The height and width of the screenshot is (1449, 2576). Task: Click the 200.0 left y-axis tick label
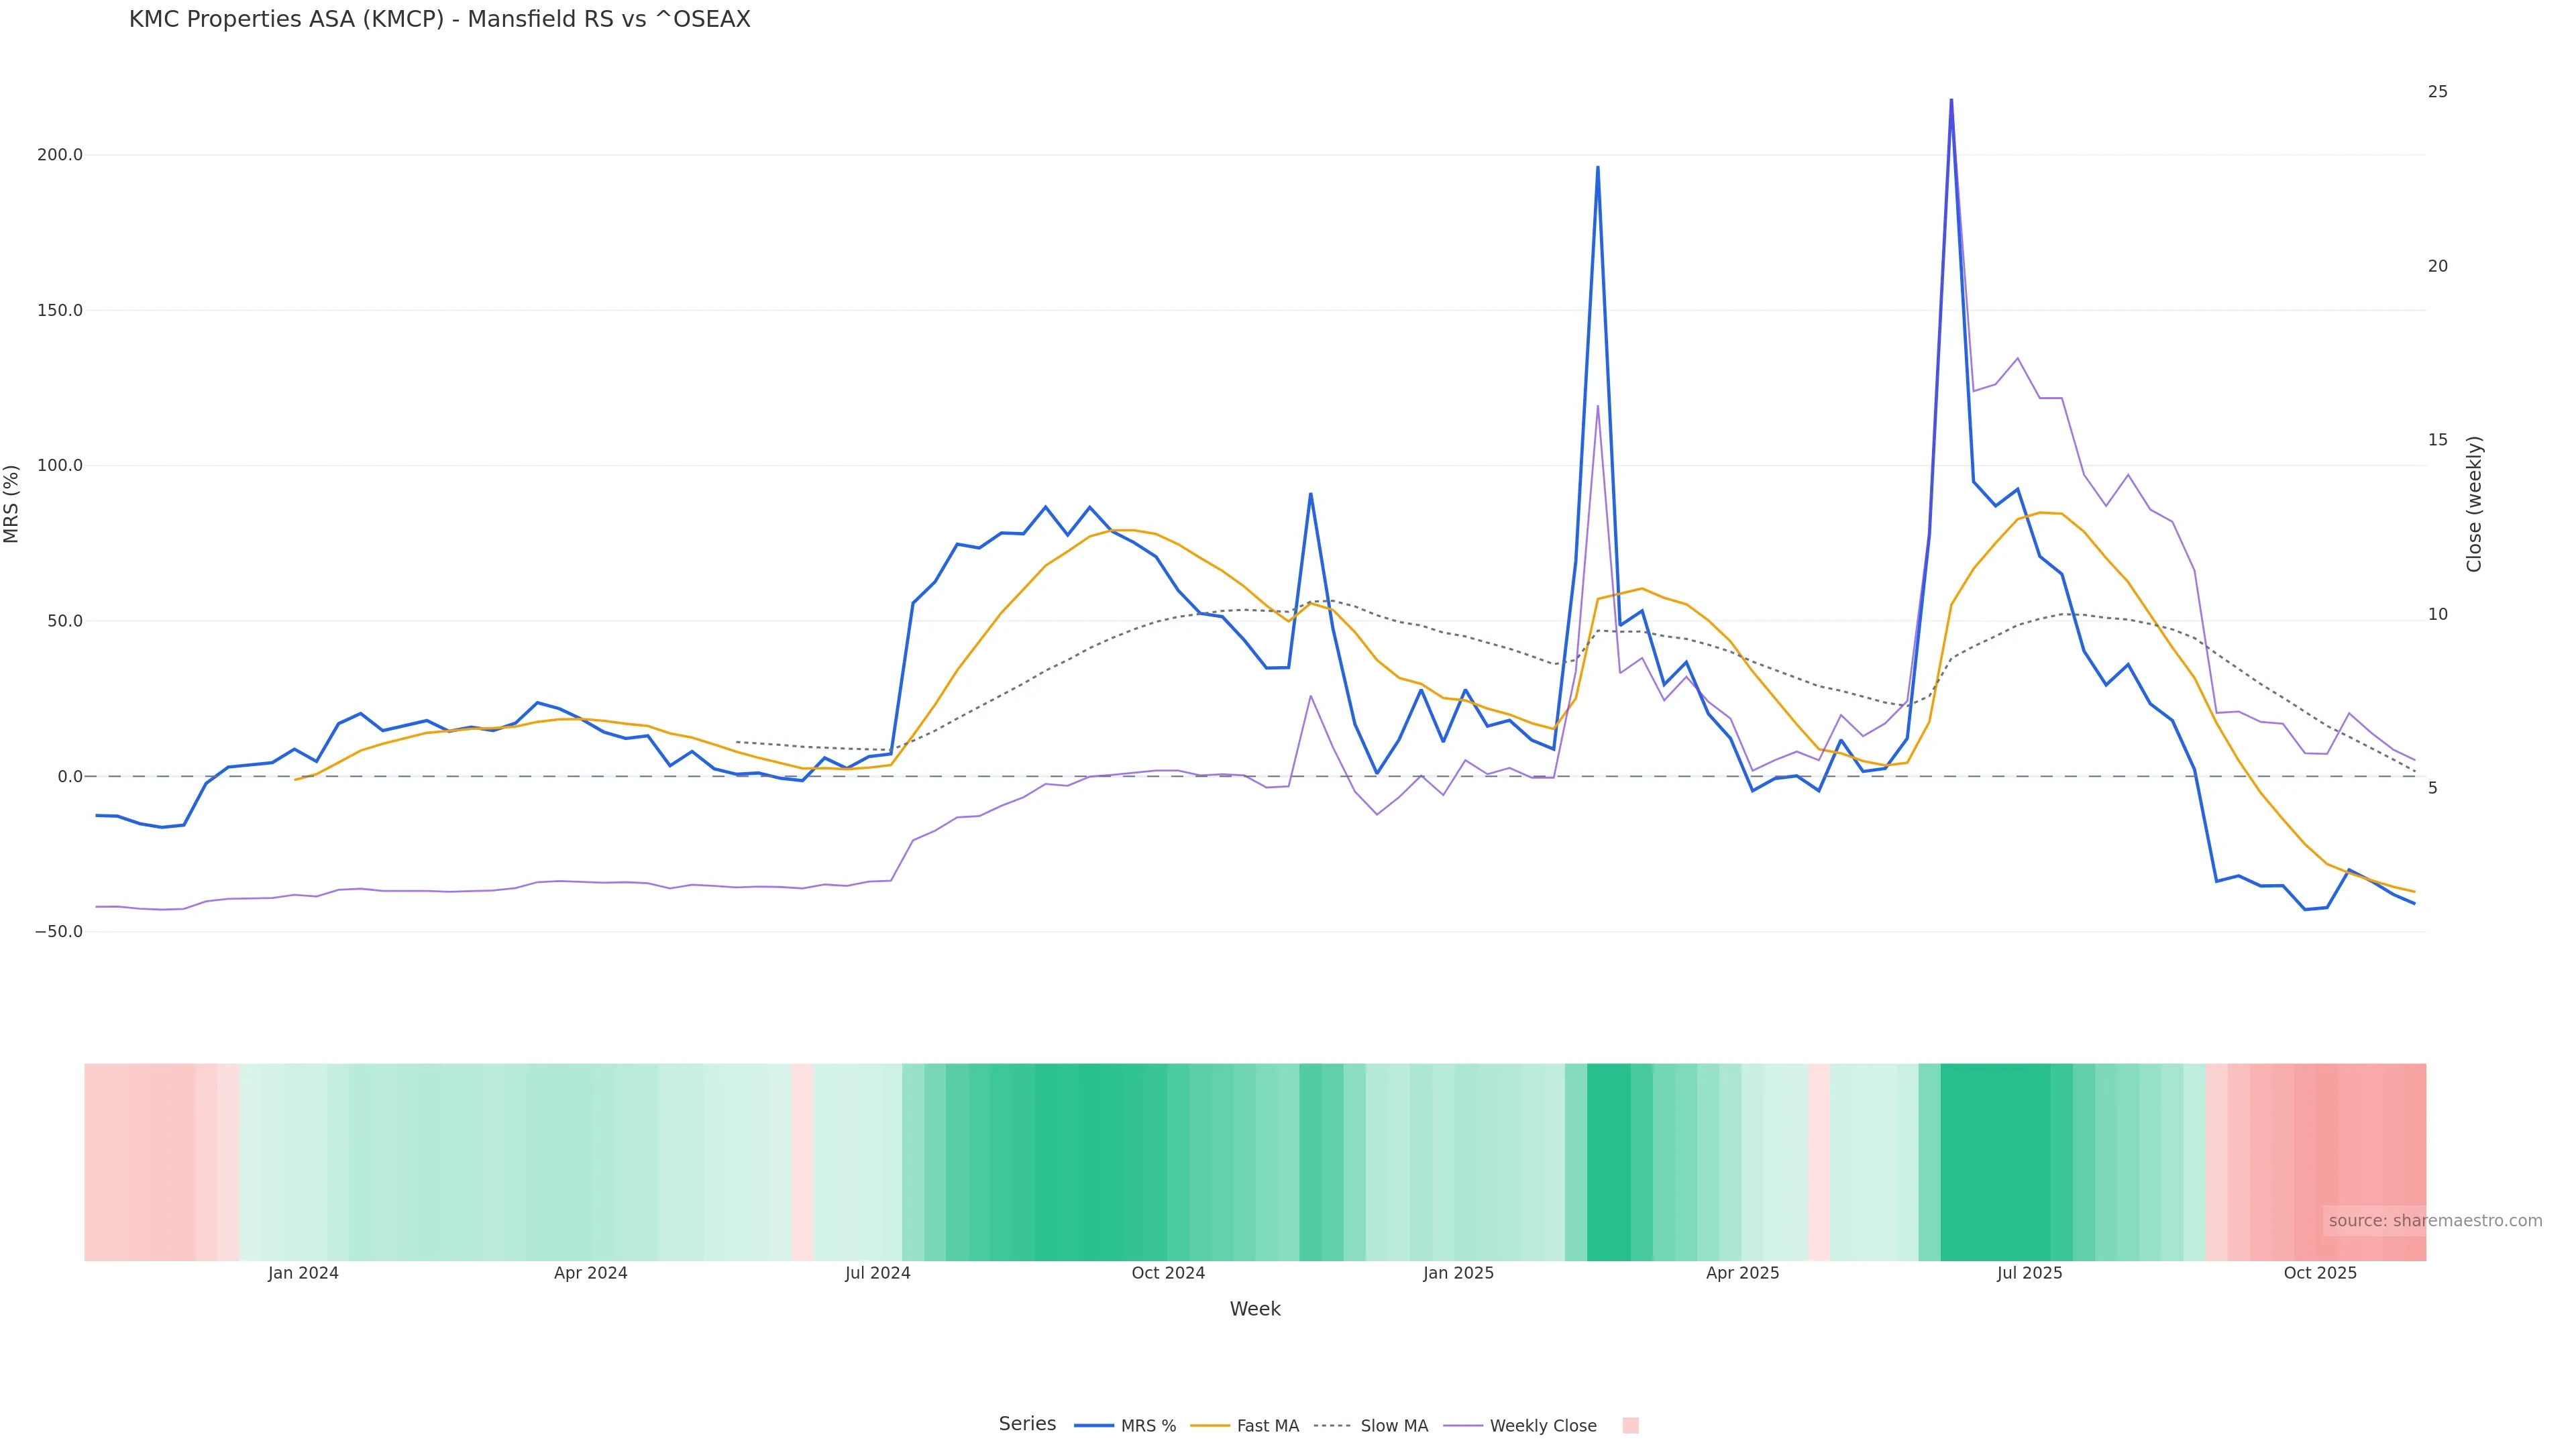[59, 155]
